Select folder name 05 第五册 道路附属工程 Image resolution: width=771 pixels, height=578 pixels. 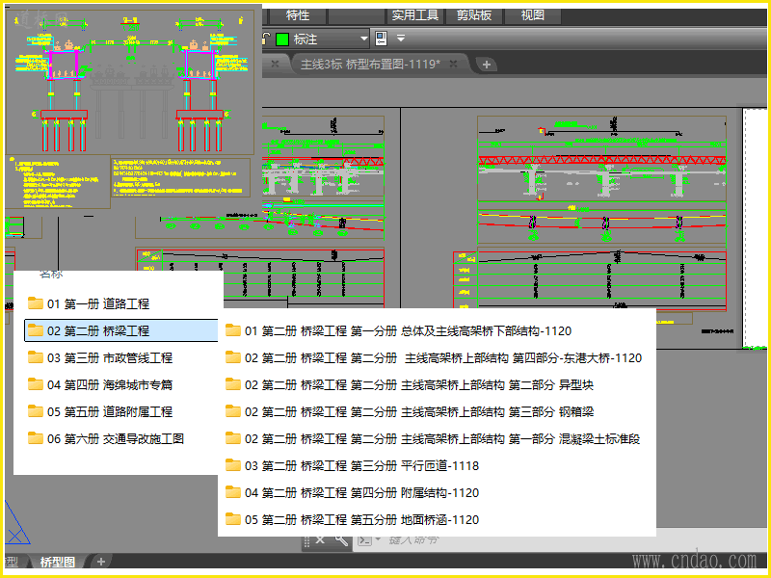pyautogui.click(x=110, y=412)
